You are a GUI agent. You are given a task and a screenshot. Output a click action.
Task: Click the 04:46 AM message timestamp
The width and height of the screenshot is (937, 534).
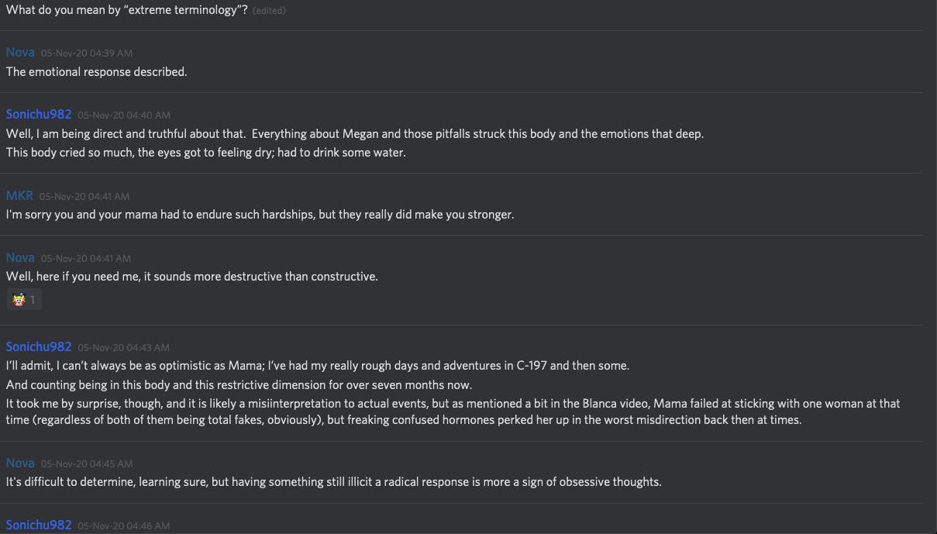(x=124, y=525)
